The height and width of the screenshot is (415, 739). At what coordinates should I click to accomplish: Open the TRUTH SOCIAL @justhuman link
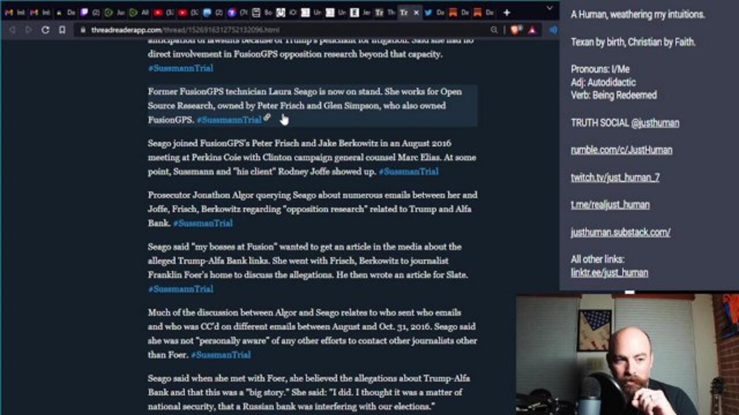(x=655, y=123)
